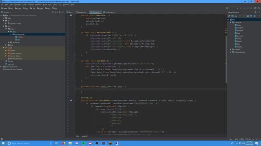Click scroll-from-source target icon in Project panel

[53, 12]
